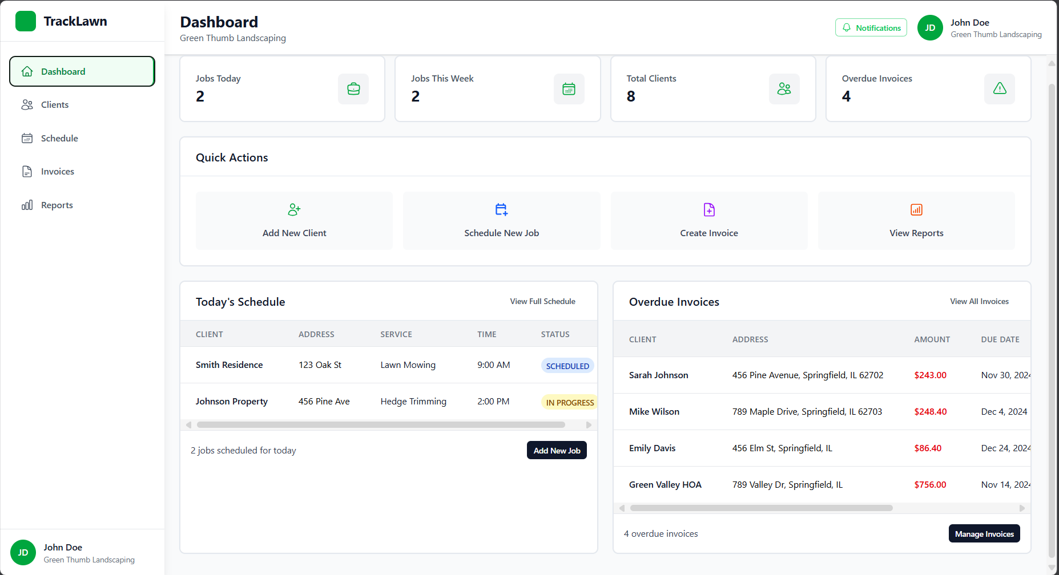Click the warning triangle on Overdue Invoices card
This screenshot has width=1059, height=575.
coord(1000,88)
